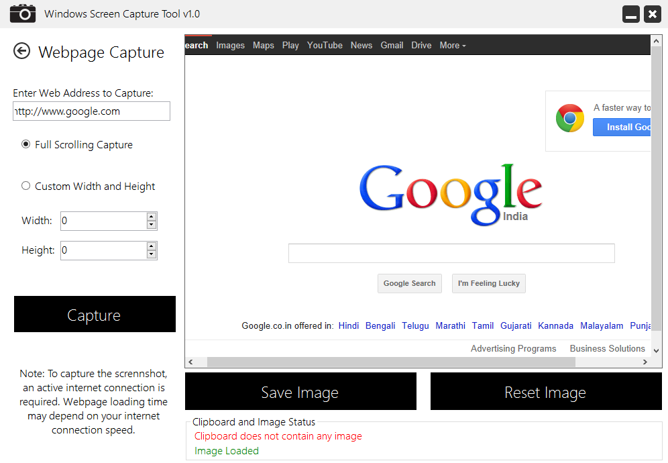Click the preview vertical scrollbar thumb
Image resolution: width=668 pixels, height=463 pixels.
pos(656,190)
